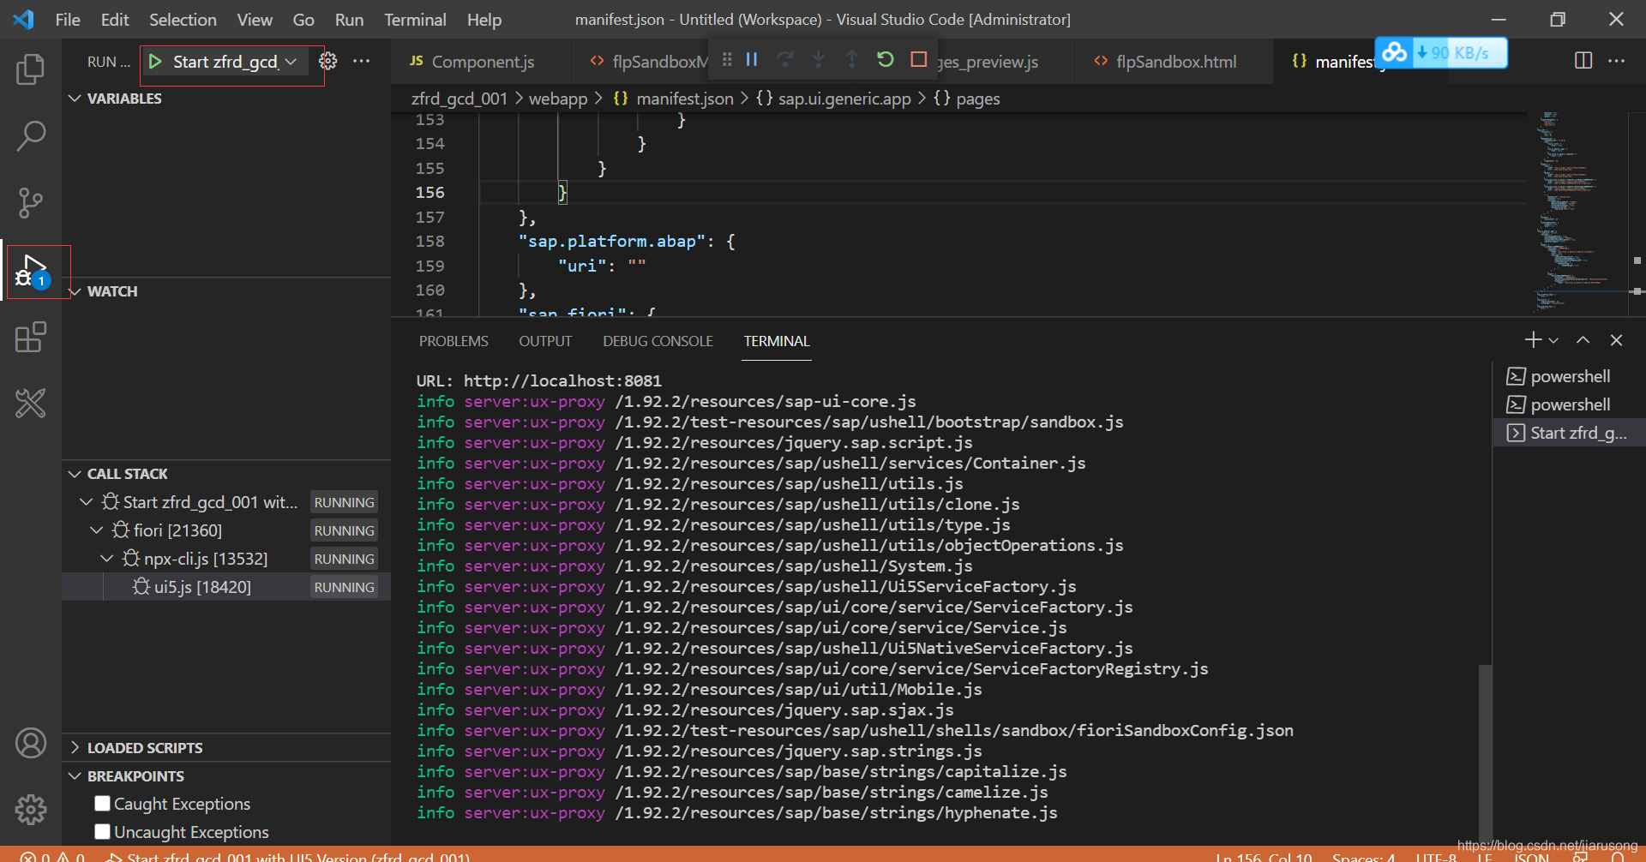Open the View menu

point(255,20)
